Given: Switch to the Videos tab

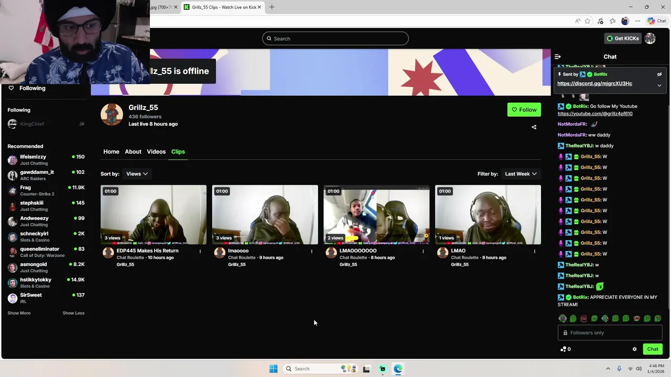Looking at the screenshot, I should [156, 152].
